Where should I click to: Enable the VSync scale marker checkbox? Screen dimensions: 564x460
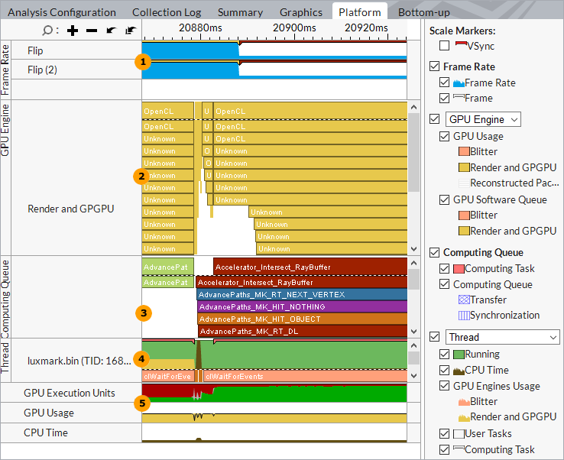[x=445, y=46]
